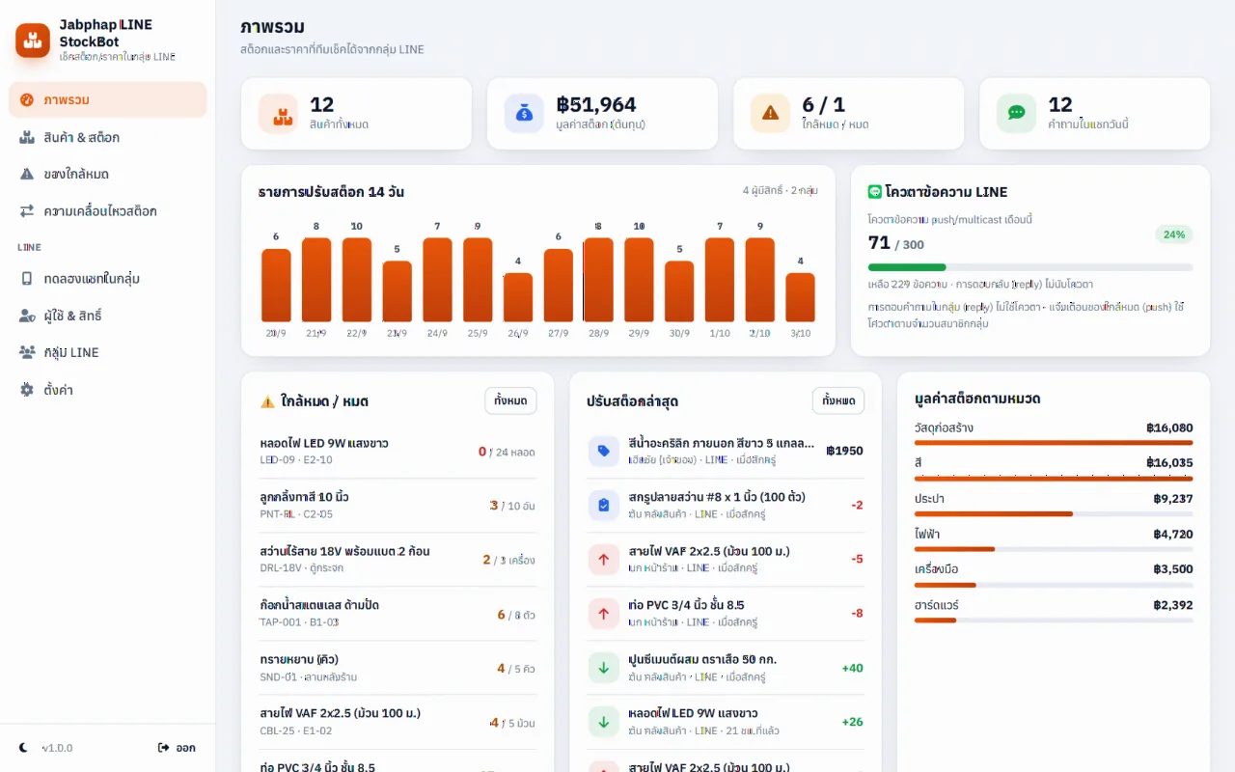
Task: Open ตั้งค่า with the gear icon
Action: pos(27,390)
